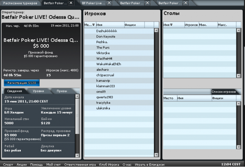Open Клуб Игрока link

109,165
